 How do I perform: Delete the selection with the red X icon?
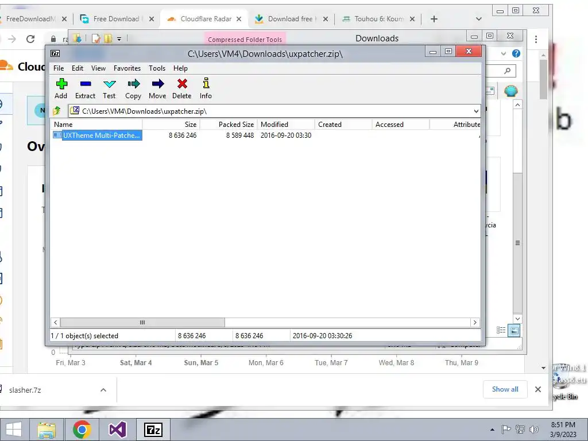tap(182, 88)
